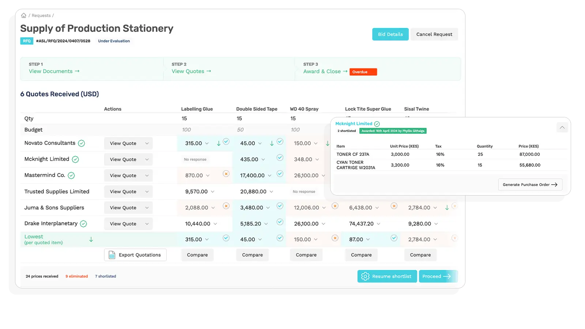The height and width of the screenshot is (329, 585).
Task: Click the Requests breadcrumb link
Action: pos(41,15)
